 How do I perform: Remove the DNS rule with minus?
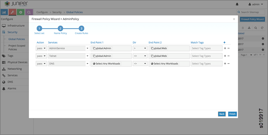point(229,64)
